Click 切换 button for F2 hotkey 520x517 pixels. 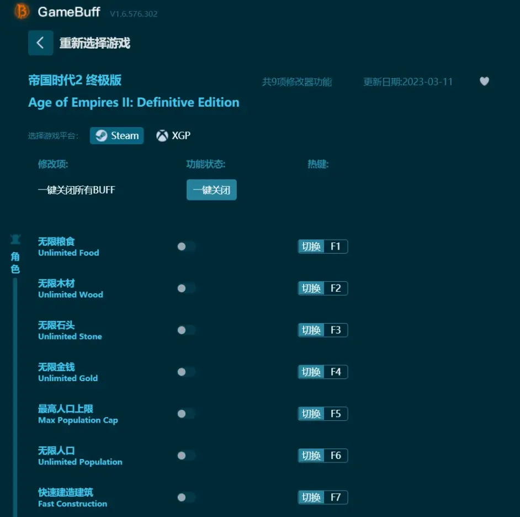pos(311,288)
